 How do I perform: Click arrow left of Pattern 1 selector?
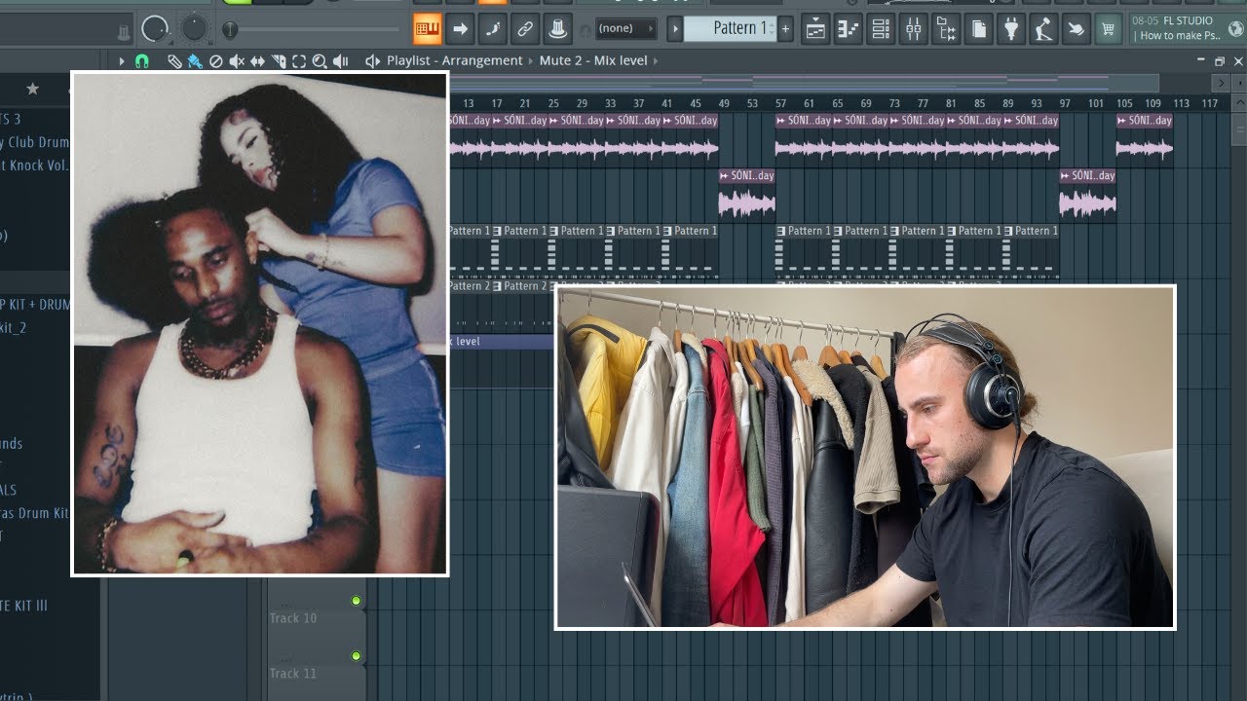[x=674, y=28]
